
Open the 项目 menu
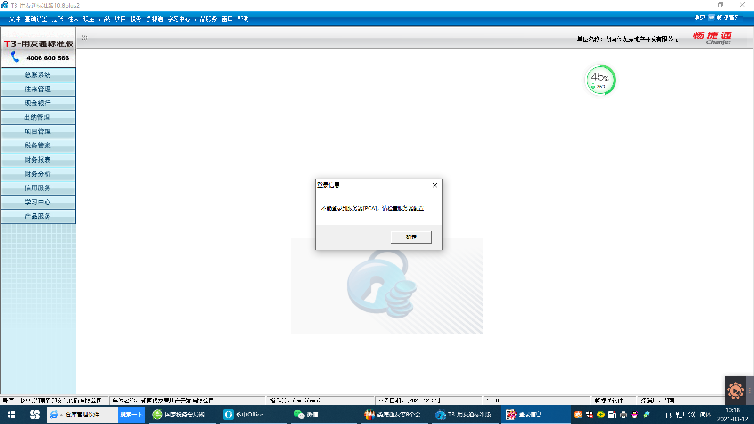point(120,19)
